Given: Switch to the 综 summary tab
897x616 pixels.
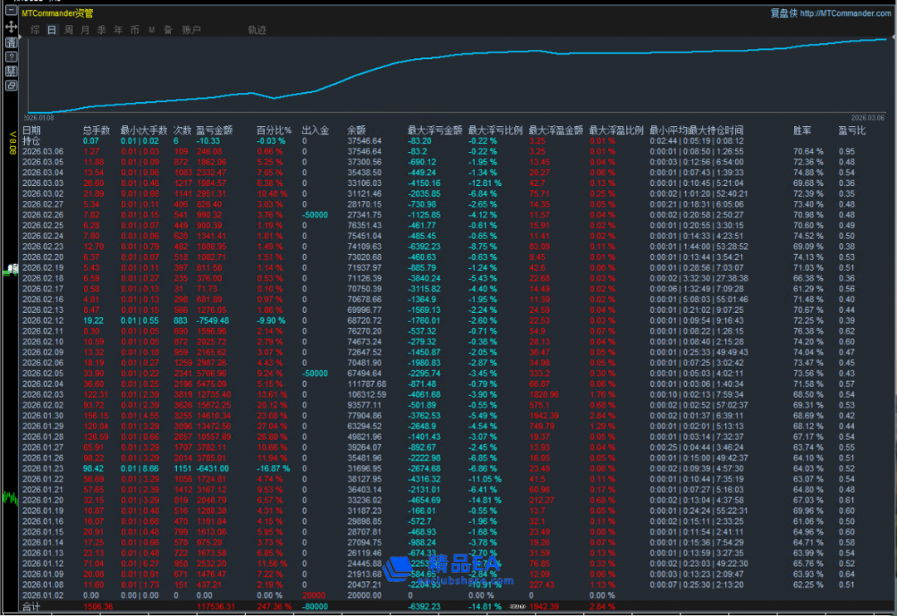Looking at the screenshot, I should pos(35,30).
